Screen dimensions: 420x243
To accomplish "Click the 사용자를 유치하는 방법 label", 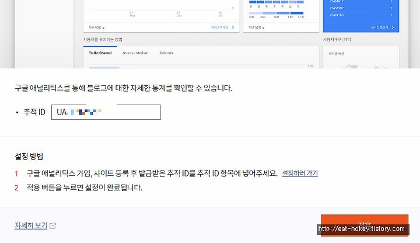I will point(103,39).
